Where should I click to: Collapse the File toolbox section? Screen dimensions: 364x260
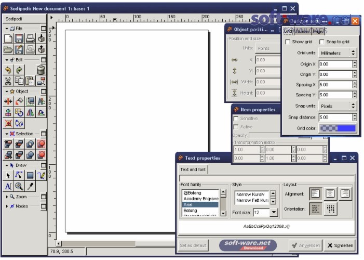click(x=7, y=29)
